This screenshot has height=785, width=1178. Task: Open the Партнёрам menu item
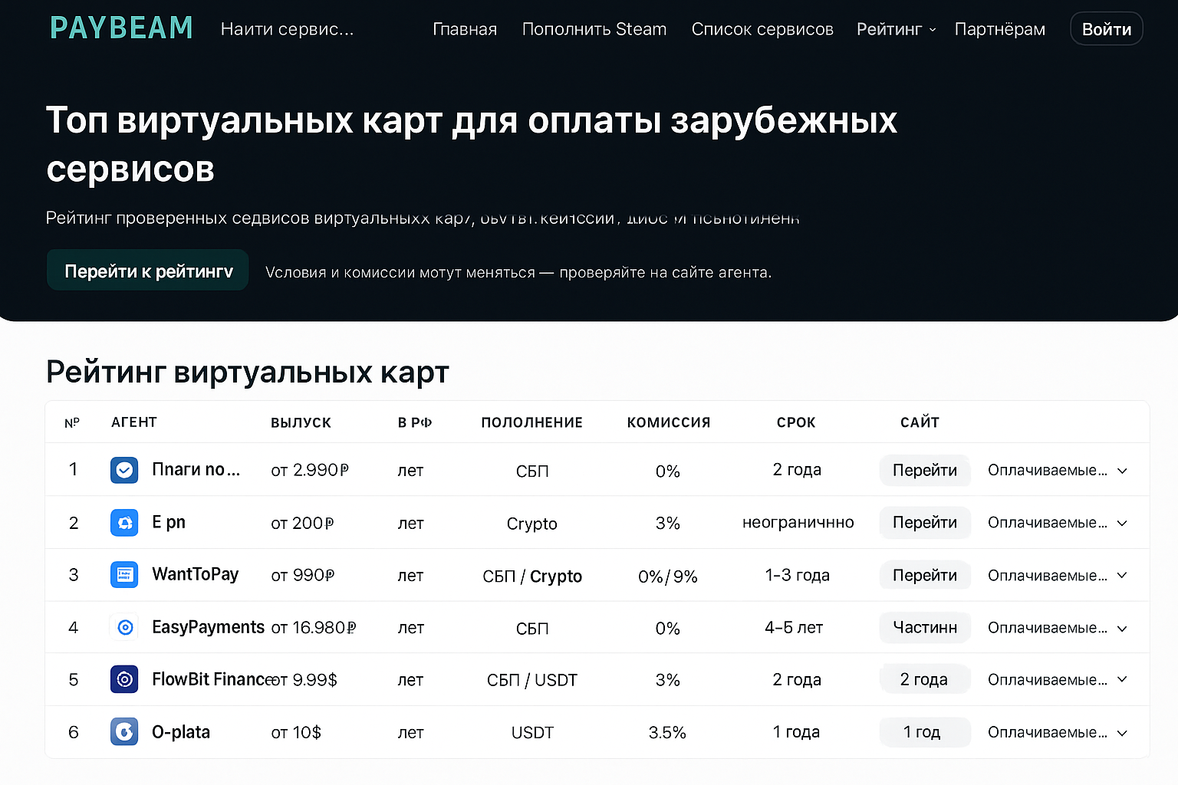[x=1000, y=29]
